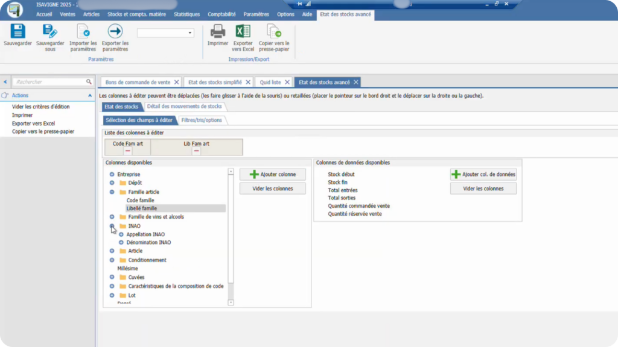This screenshot has width=618, height=347.
Task: Click Importer les paramètres icon
Action: (83, 32)
